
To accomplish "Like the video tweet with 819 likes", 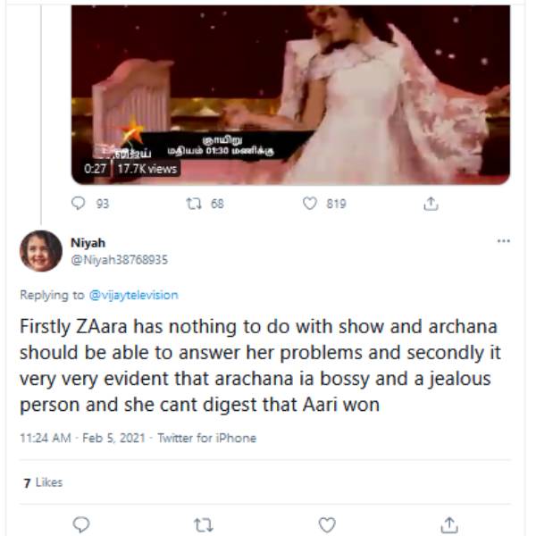I will pyautogui.click(x=311, y=204).
